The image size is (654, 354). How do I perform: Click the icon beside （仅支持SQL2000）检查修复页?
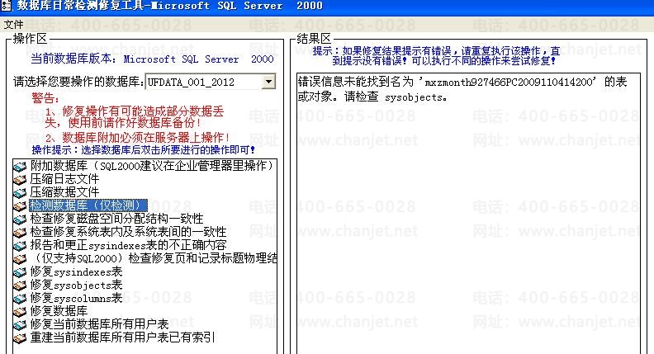point(20,259)
